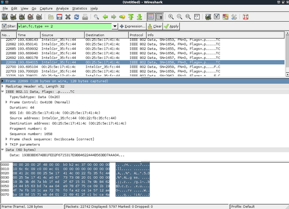Open the Help menu
Screen dimensions: 289x209
point(94,9)
